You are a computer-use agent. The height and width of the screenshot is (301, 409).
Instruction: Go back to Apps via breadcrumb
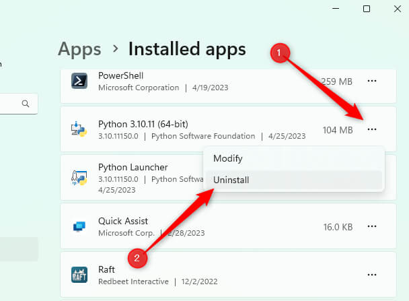(79, 49)
